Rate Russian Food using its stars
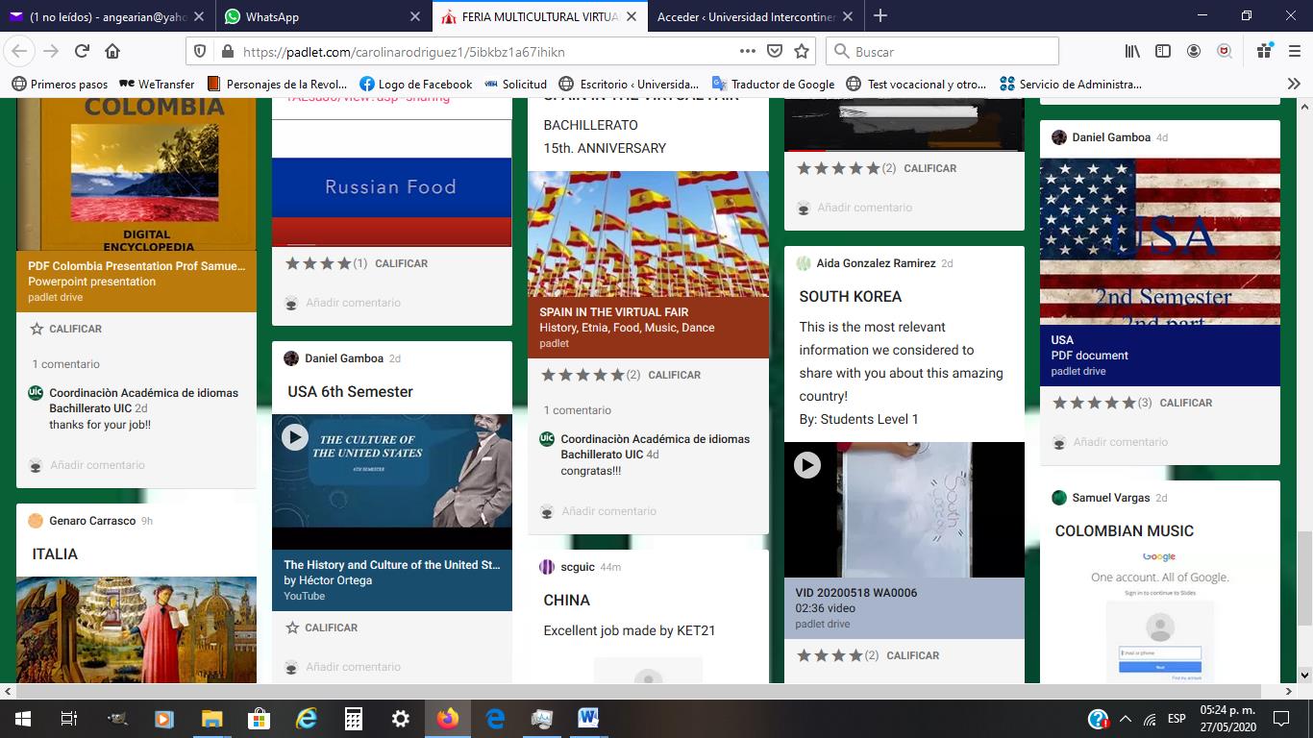The image size is (1313, 738). (x=318, y=263)
